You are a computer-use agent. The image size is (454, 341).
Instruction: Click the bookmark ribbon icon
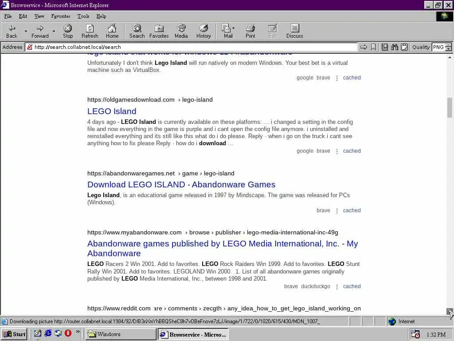tap(373, 47)
